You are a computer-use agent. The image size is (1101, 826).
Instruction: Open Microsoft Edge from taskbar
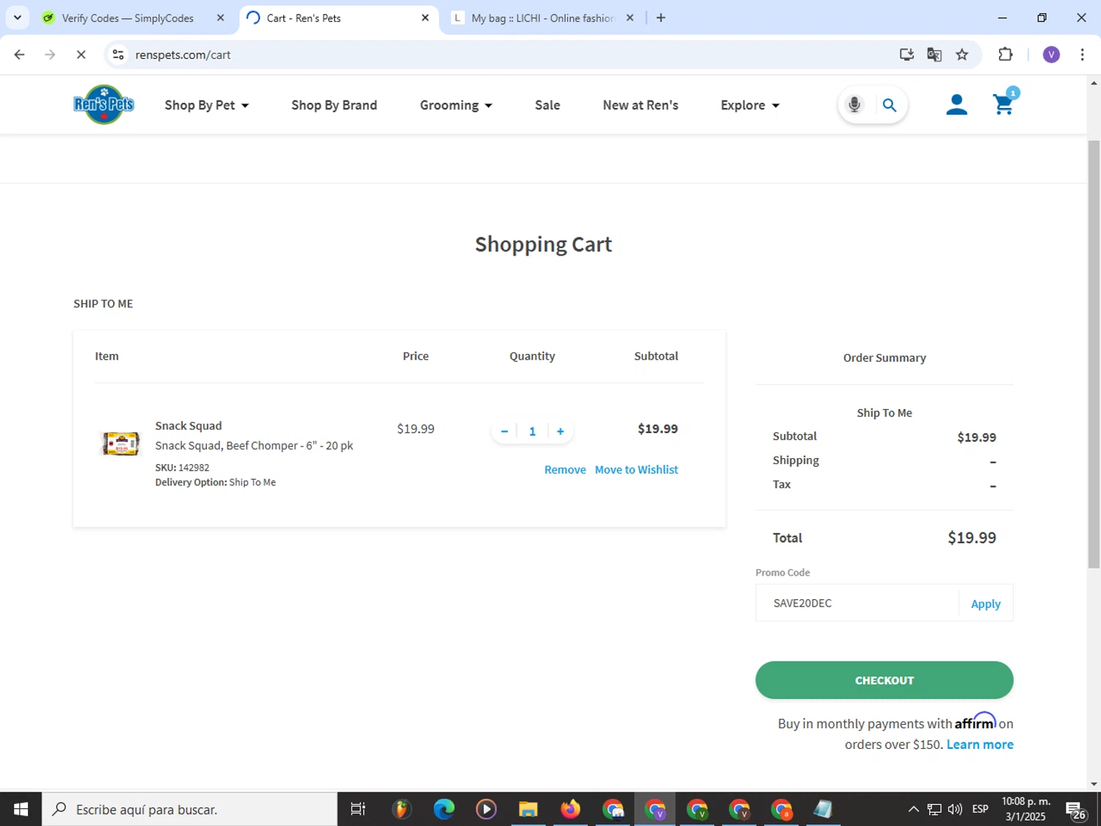point(443,809)
